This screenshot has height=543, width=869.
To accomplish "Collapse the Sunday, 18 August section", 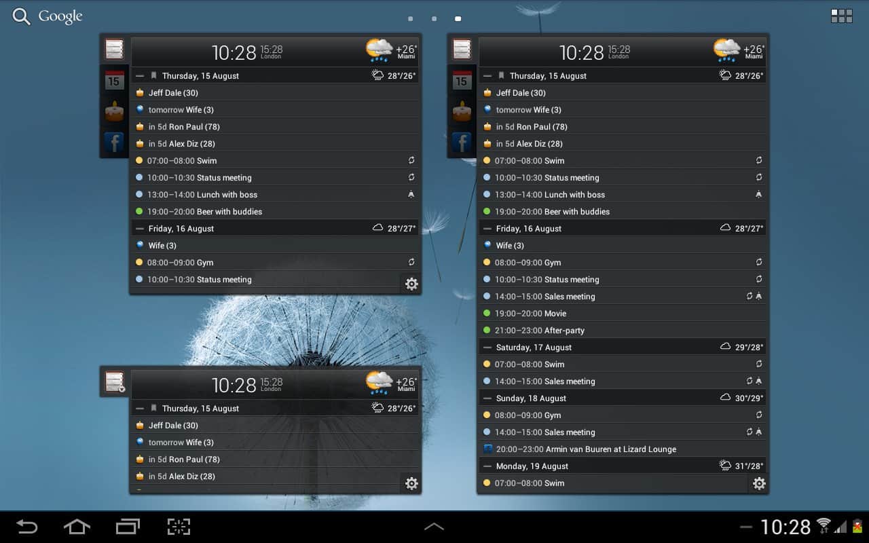I will [x=487, y=398].
